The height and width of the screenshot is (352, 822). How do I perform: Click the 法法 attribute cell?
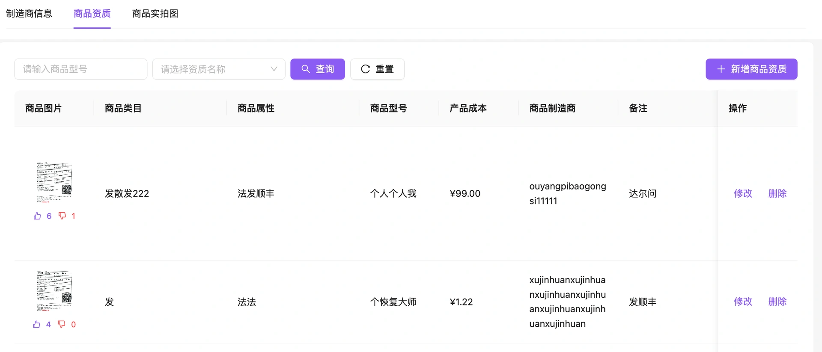(247, 302)
